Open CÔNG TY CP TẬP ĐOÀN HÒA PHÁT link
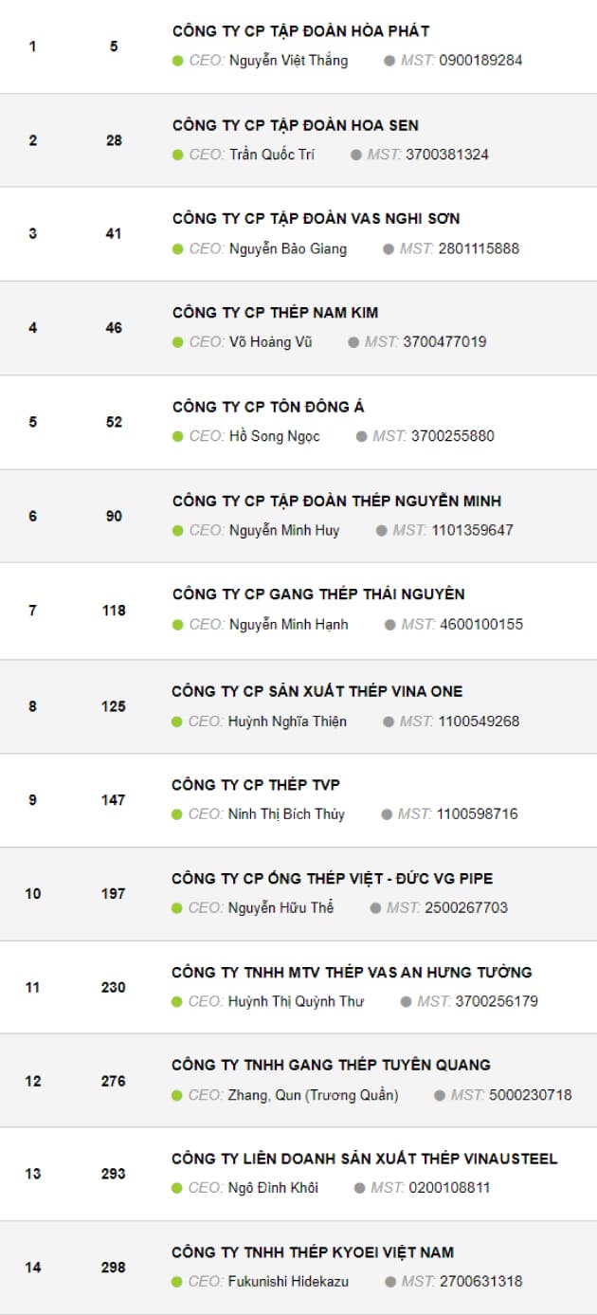 300,31
